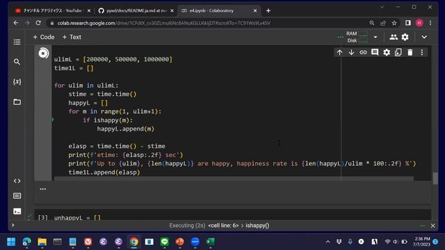The image size is (445, 250).
Task: Click the RAM usage bar indicator
Action: (x=363, y=34)
